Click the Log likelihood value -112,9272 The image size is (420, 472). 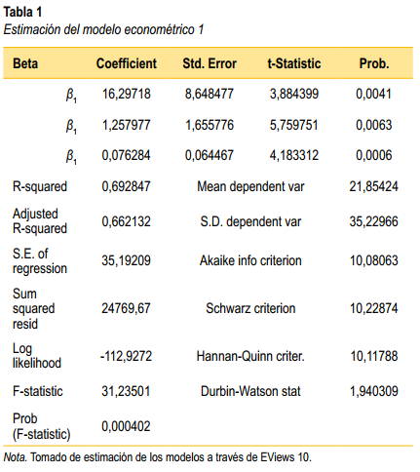click(x=126, y=356)
